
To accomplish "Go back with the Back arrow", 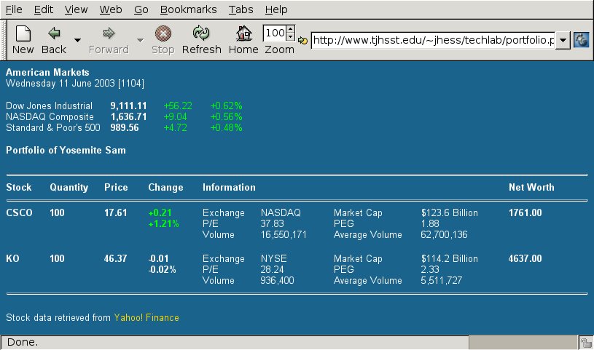I will [x=54, y=33].
